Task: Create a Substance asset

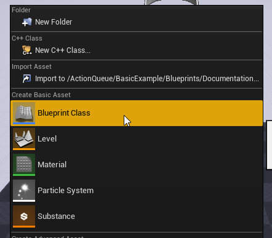Action: coord(137,216)
